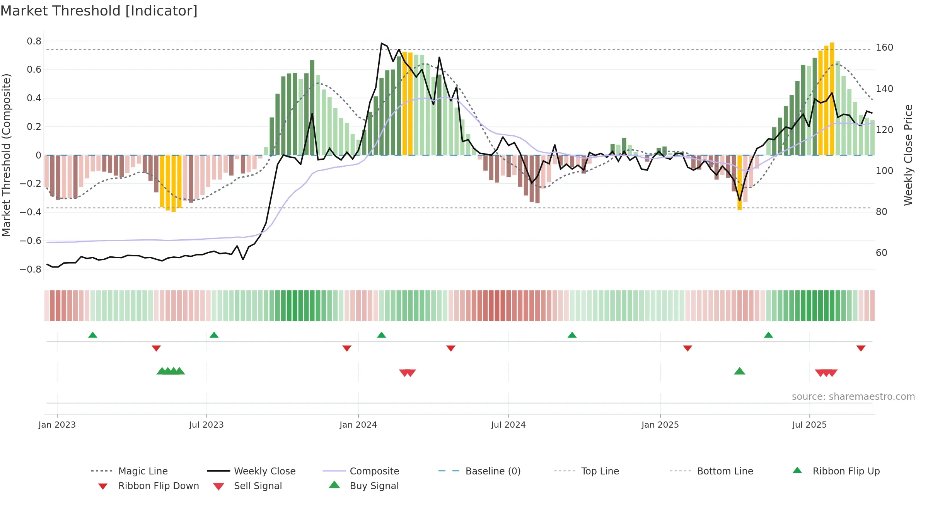Viewport: 928px width, 522px height.
Task: Click the left axis '−0.2' tick label
Action: [x=31, y=184]
